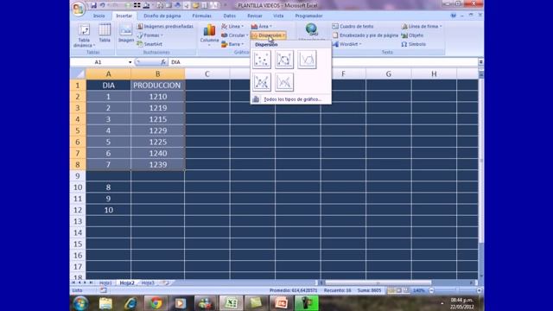Open the function wizard fx button

pyautogui.click(x=163, y=62)
